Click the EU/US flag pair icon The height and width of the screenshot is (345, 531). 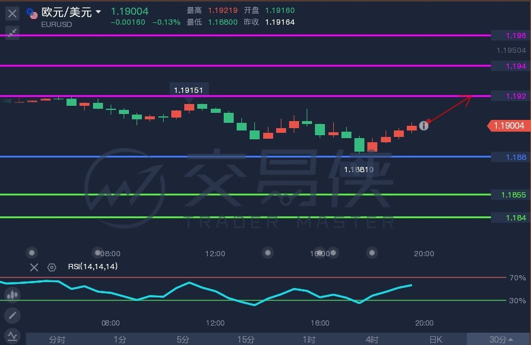pyautogui.click(x=32, y=14)
